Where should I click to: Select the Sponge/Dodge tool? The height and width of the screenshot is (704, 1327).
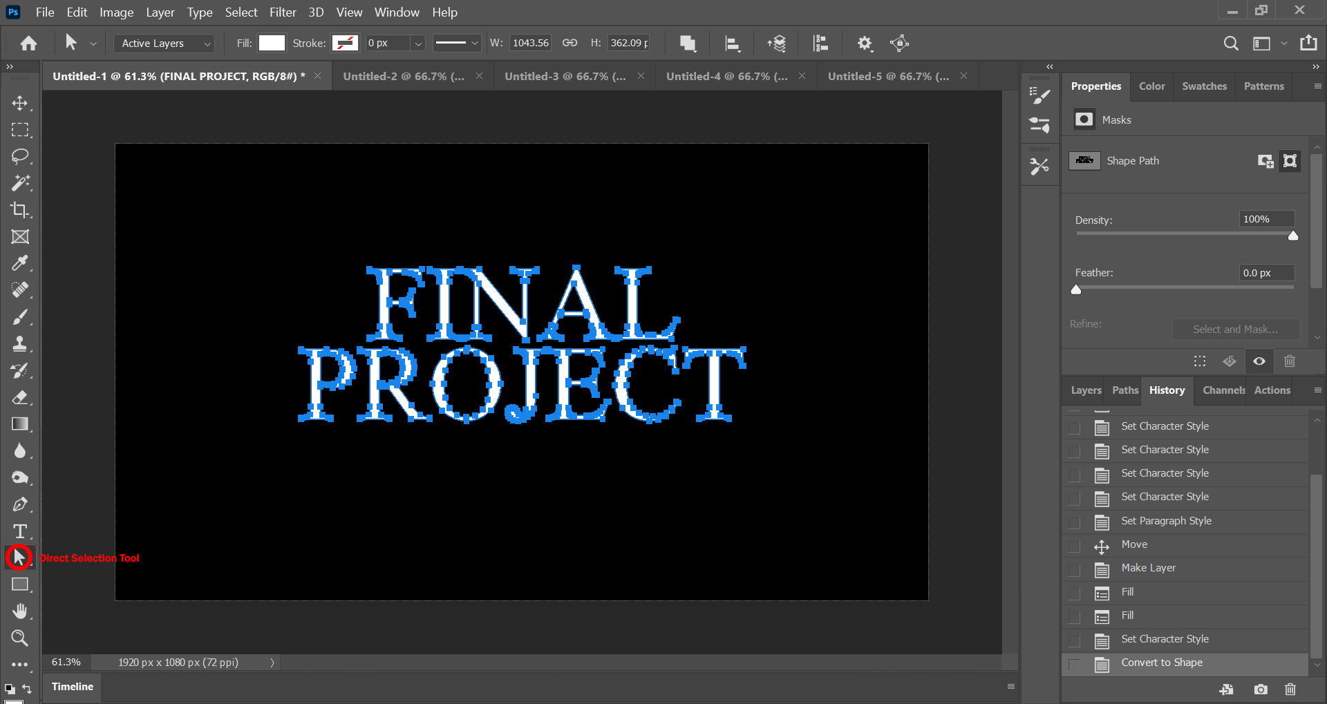19,477
